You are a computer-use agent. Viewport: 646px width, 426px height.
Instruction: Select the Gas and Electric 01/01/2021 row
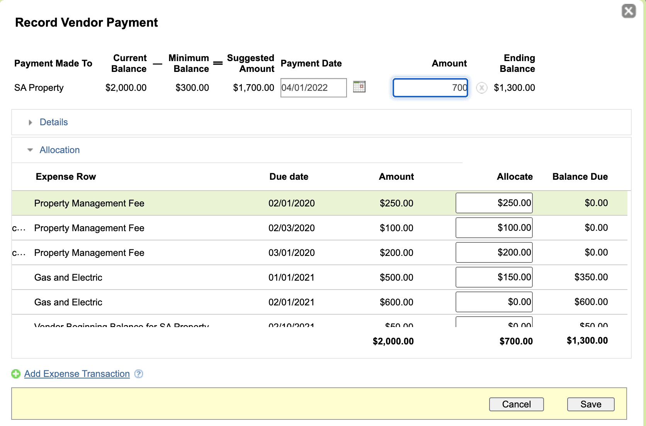click(x=68, y=278)
